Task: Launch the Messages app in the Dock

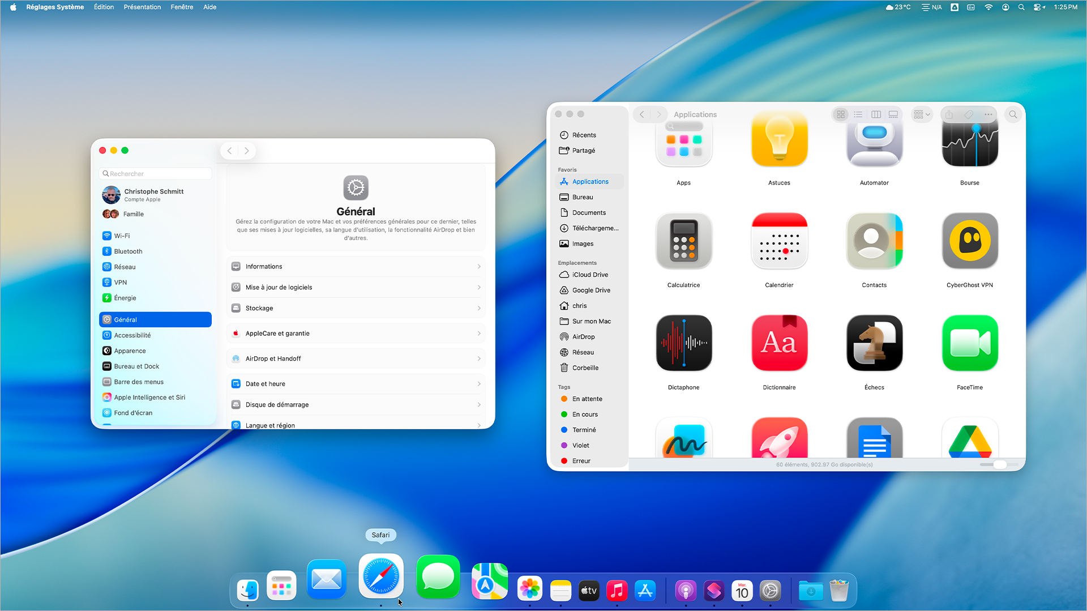Action: click(x=438, y=577)
